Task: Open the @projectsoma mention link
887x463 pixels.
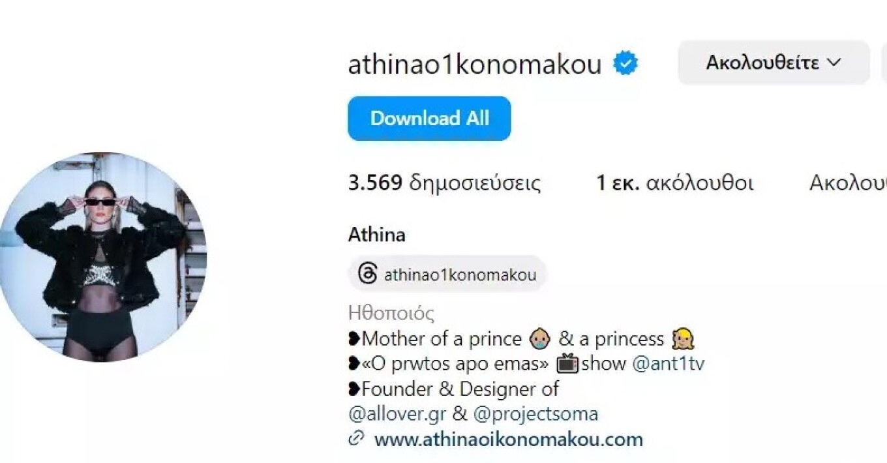Action: pyautogui.click(x=535, y=414)
